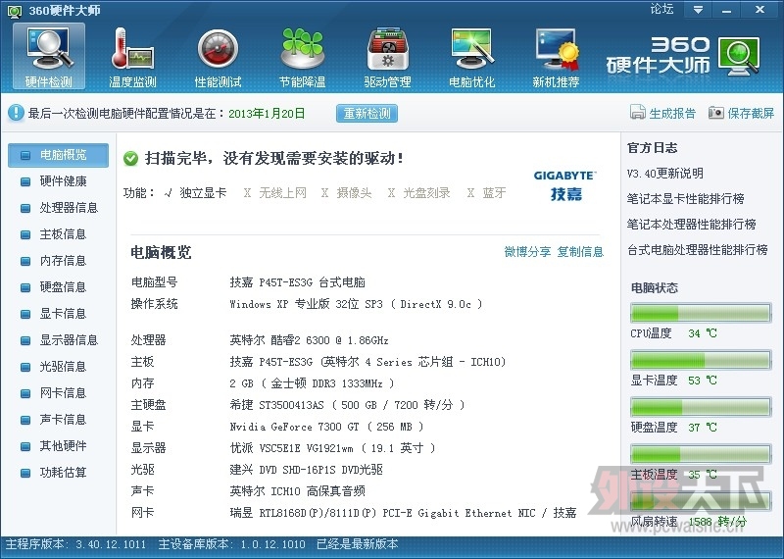Click the 瑞昱 RTL8168D network card text
The image size is (784, 559).
pos(403,513)
